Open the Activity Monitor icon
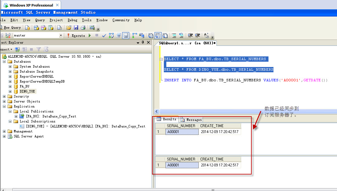This screenshot has height=191, width=337. [x=92, y=27]
